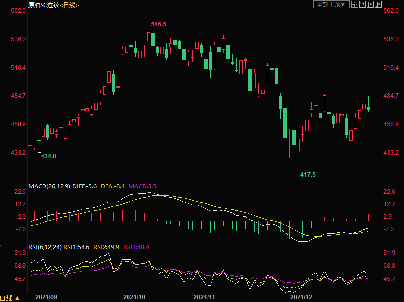
Task: Click the yellow DEA:-8.4 legend label
Action: [113, 186]
